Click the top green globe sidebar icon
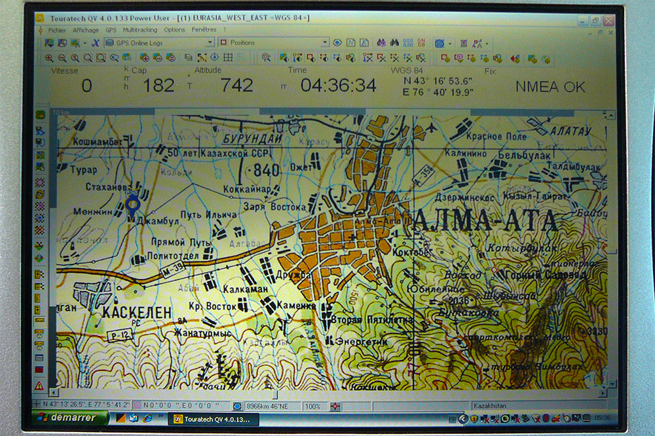 click(x=41, y=115)
